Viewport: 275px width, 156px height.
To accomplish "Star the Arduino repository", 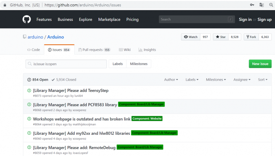I will 221,37.
